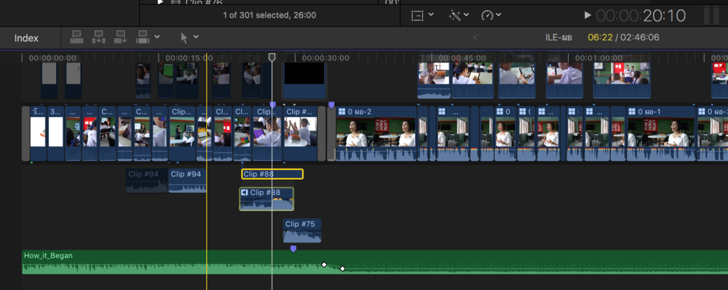This screenshot has width=728, height=290.
Task: Open the transform and crop tools menu
Action: pyautogui.click(x=421, y=15)
